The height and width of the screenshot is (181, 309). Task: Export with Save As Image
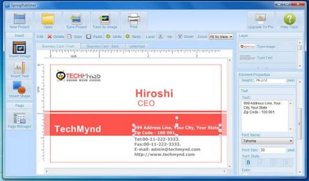[x=105, y=21]
